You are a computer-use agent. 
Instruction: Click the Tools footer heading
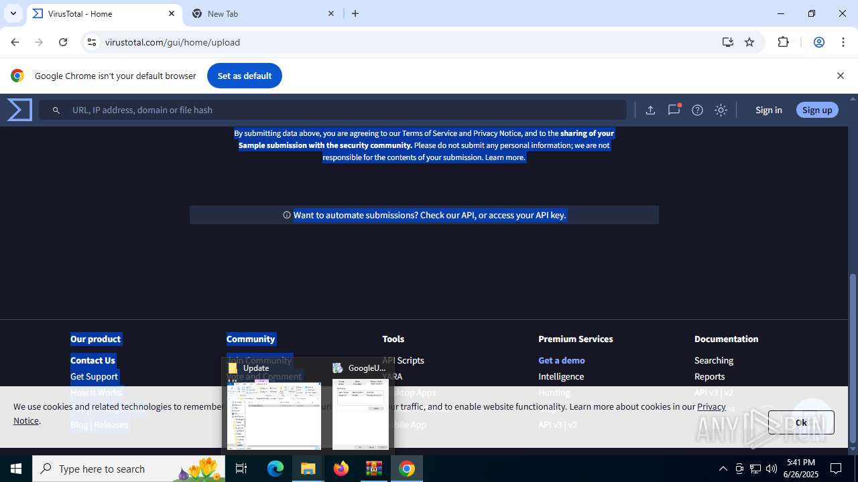coord(393,339)
